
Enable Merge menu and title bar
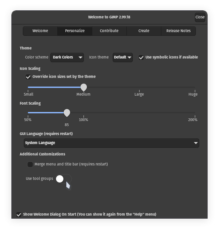pos(30,164)
